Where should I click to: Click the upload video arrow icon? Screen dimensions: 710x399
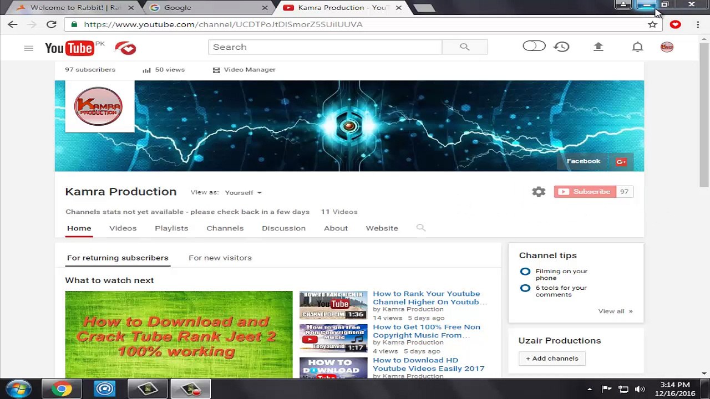[598, 47]
